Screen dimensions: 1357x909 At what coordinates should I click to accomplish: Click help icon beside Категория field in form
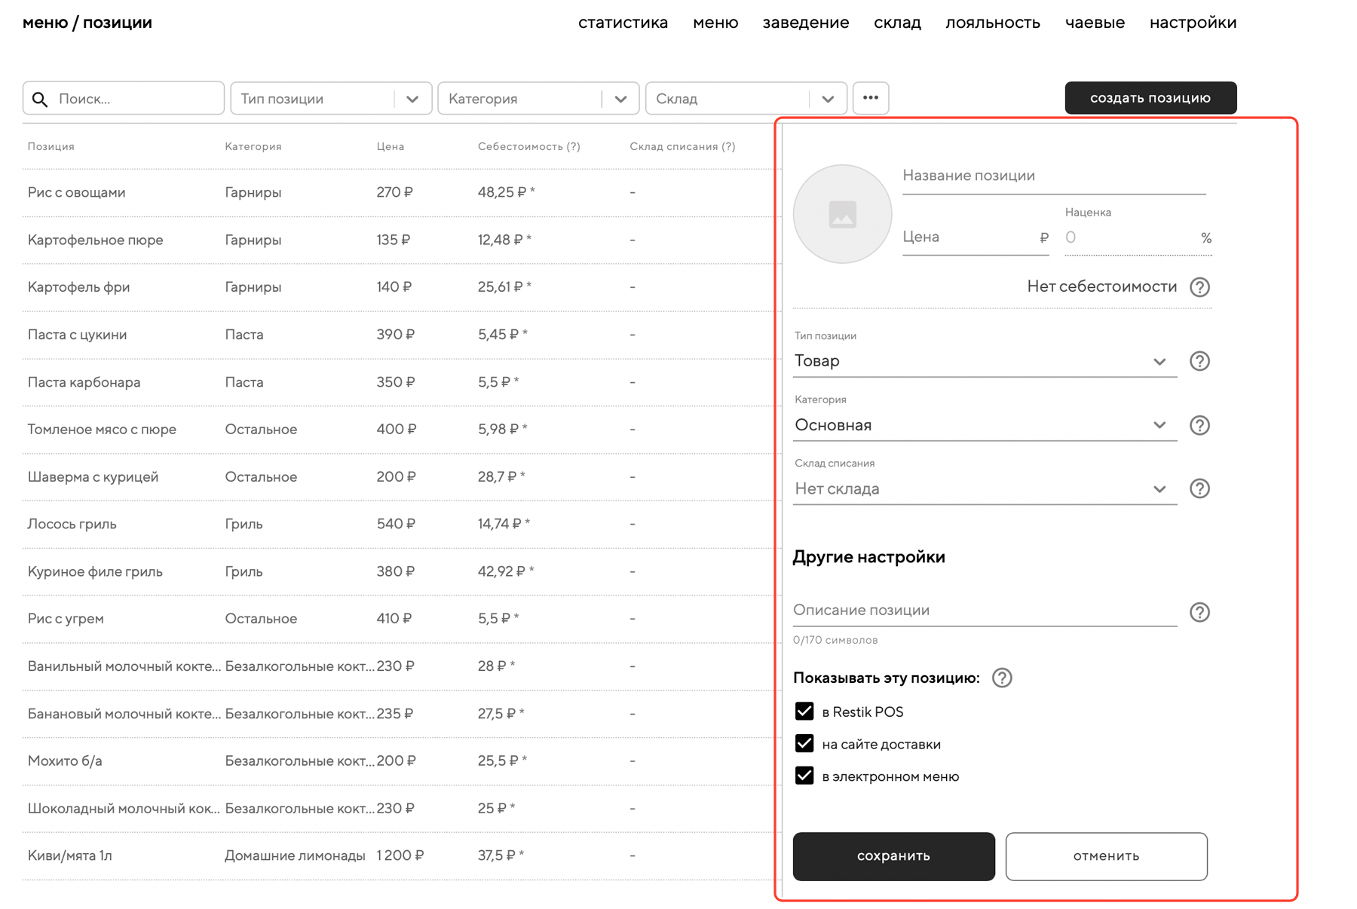1199,425
